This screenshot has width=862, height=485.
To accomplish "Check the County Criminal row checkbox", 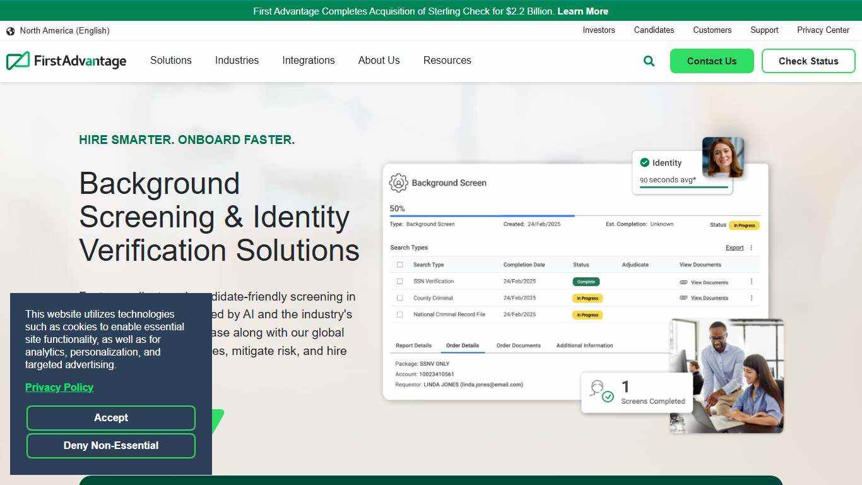I will [399, 297].
